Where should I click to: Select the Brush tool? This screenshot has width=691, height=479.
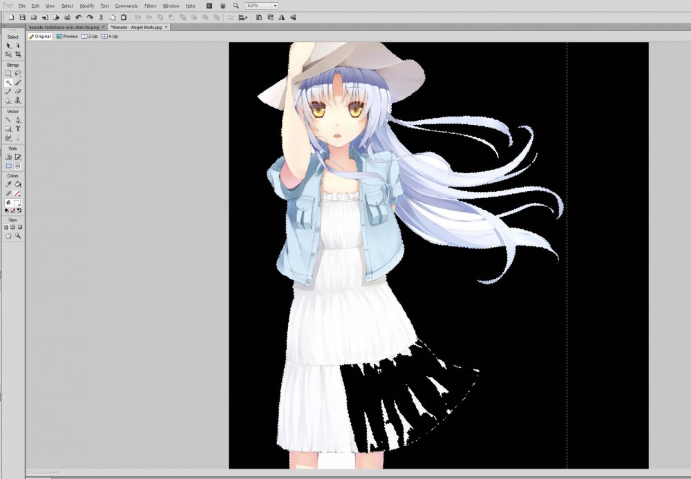(x=18, y=82)
